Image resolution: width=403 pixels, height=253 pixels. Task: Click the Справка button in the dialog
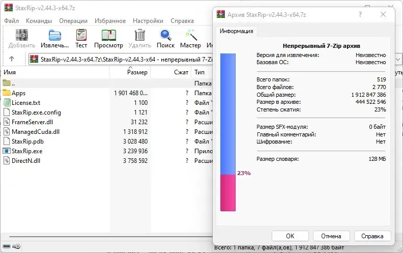[x=372, y=236]
